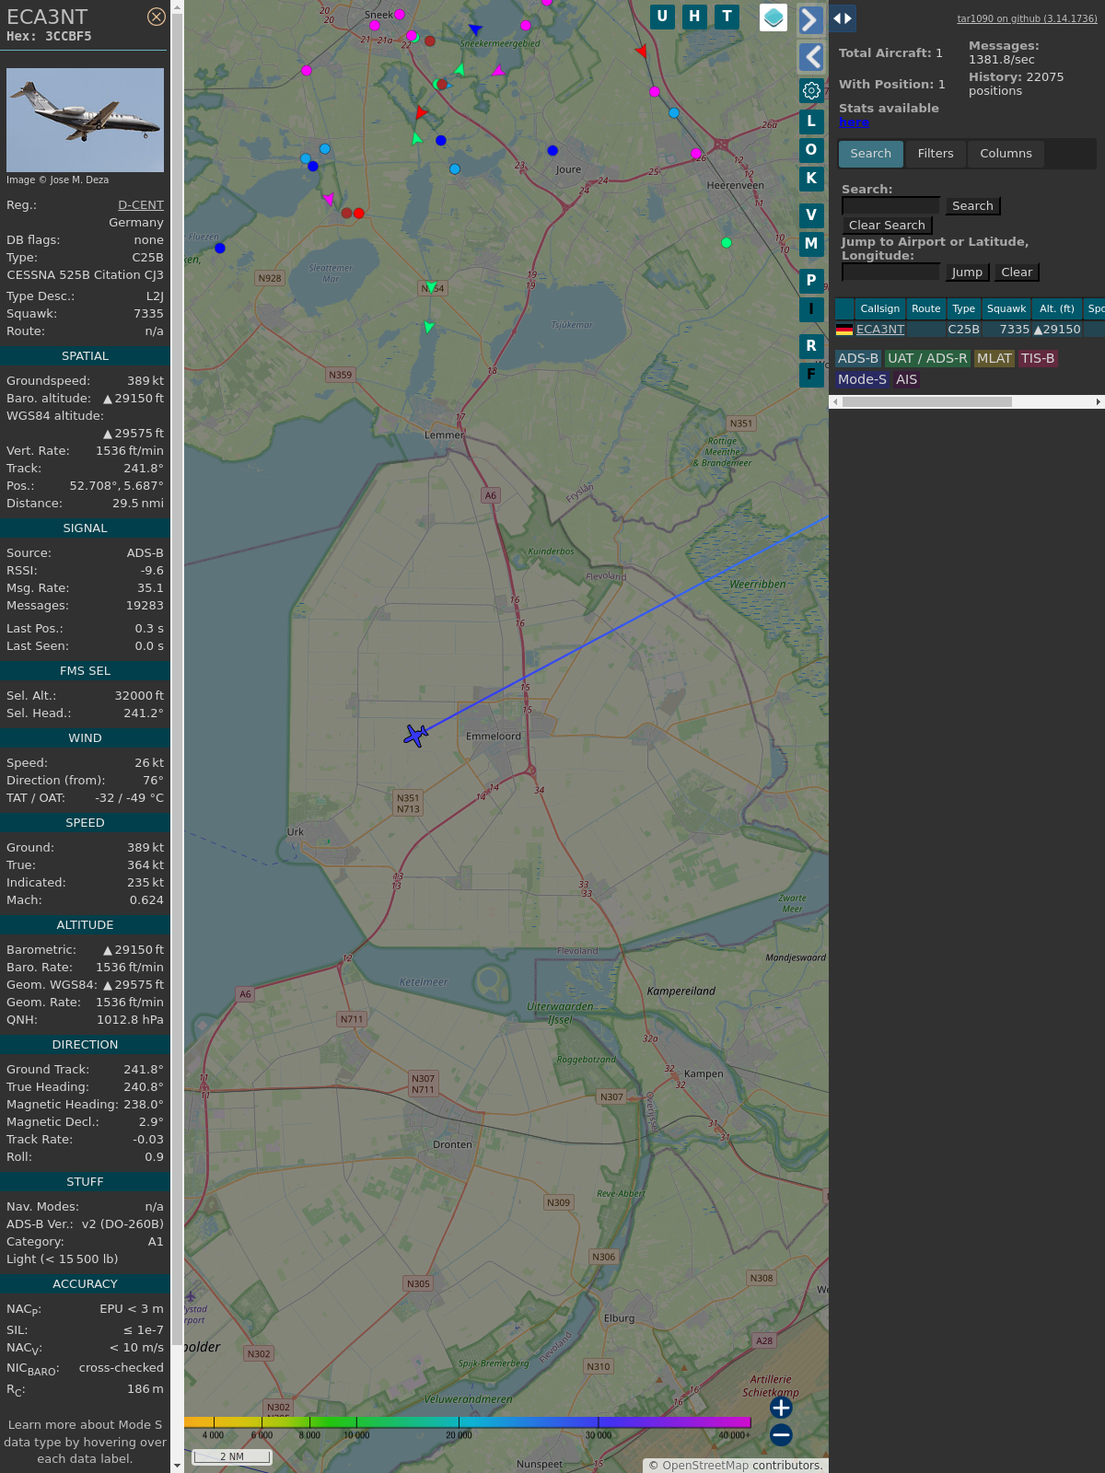
Task: Zoom in using the plus button
Action: (781, 1408)
